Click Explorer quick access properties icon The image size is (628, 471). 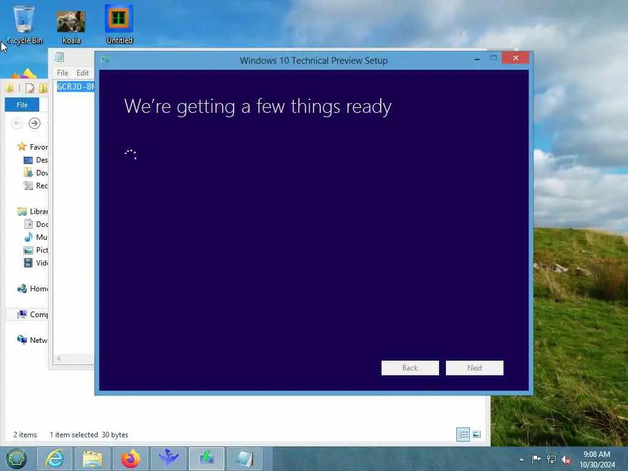[x=29, y=88]
